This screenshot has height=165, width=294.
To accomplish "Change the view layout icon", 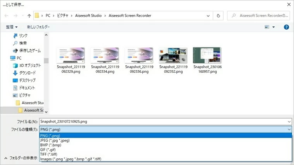I will (x=267, y=27).
